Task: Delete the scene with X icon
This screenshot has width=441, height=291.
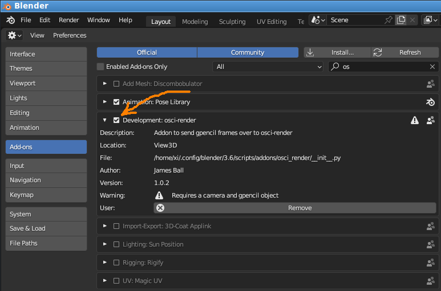Action: click(x=412, y=20)
